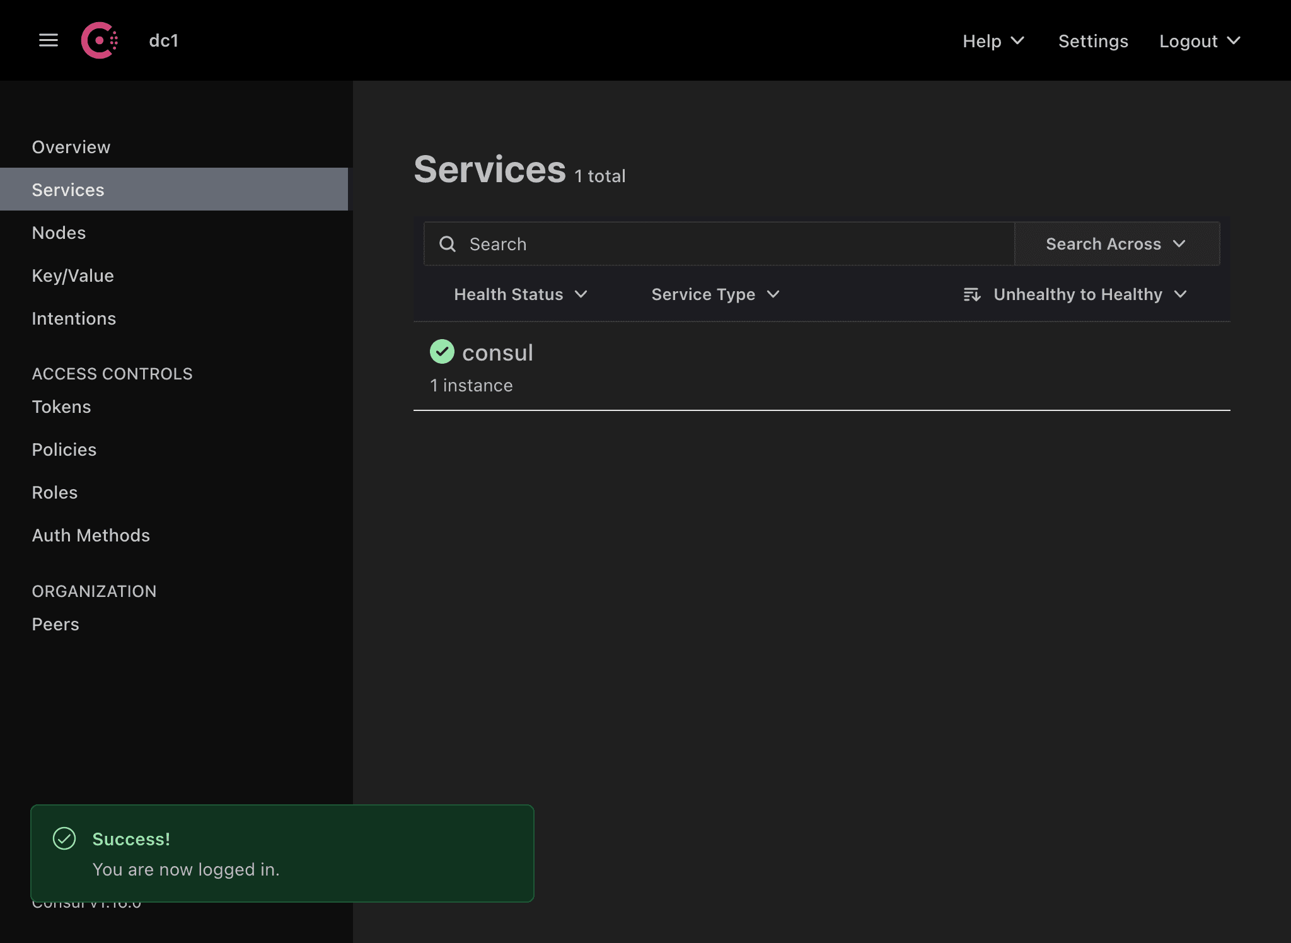
Task: Expand the Service Type dropdown filter
Action: pos(715,294)
